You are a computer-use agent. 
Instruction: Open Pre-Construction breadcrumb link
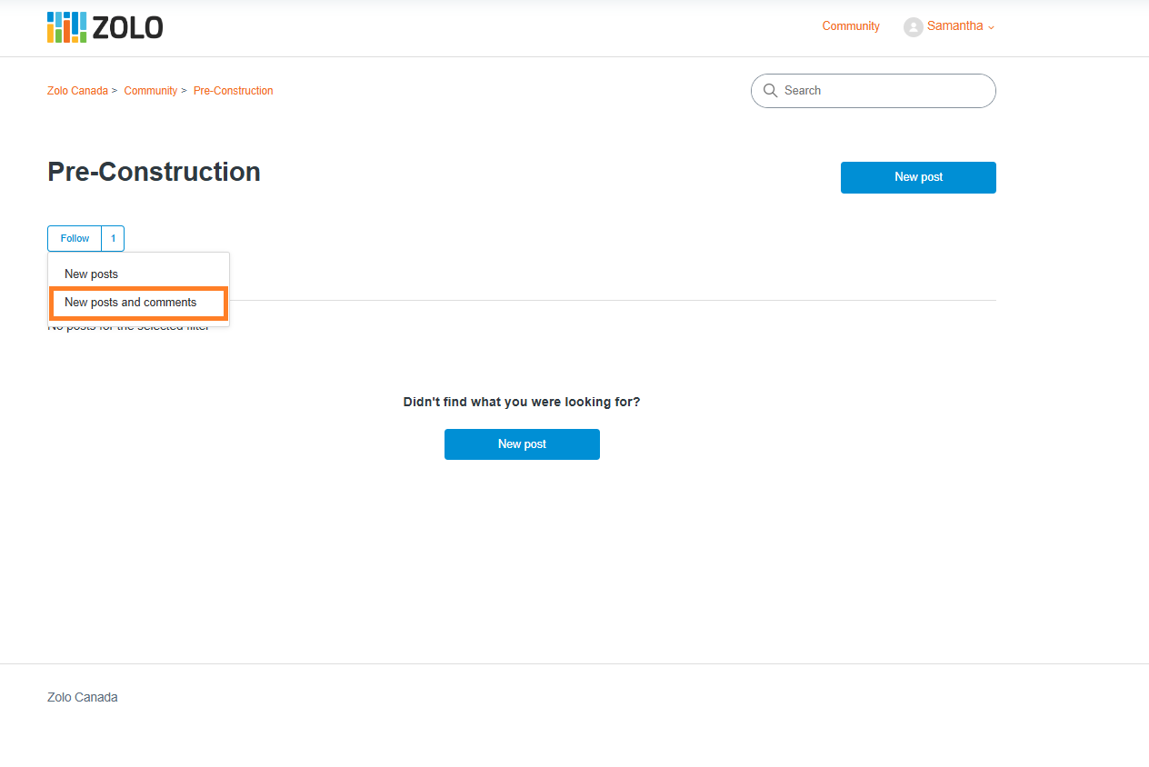tap(234, 91)
